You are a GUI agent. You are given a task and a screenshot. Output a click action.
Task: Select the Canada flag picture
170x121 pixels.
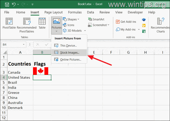[41, 71]
